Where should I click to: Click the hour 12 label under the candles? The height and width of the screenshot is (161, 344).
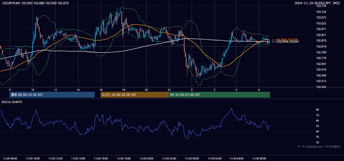tap(55, 89)
